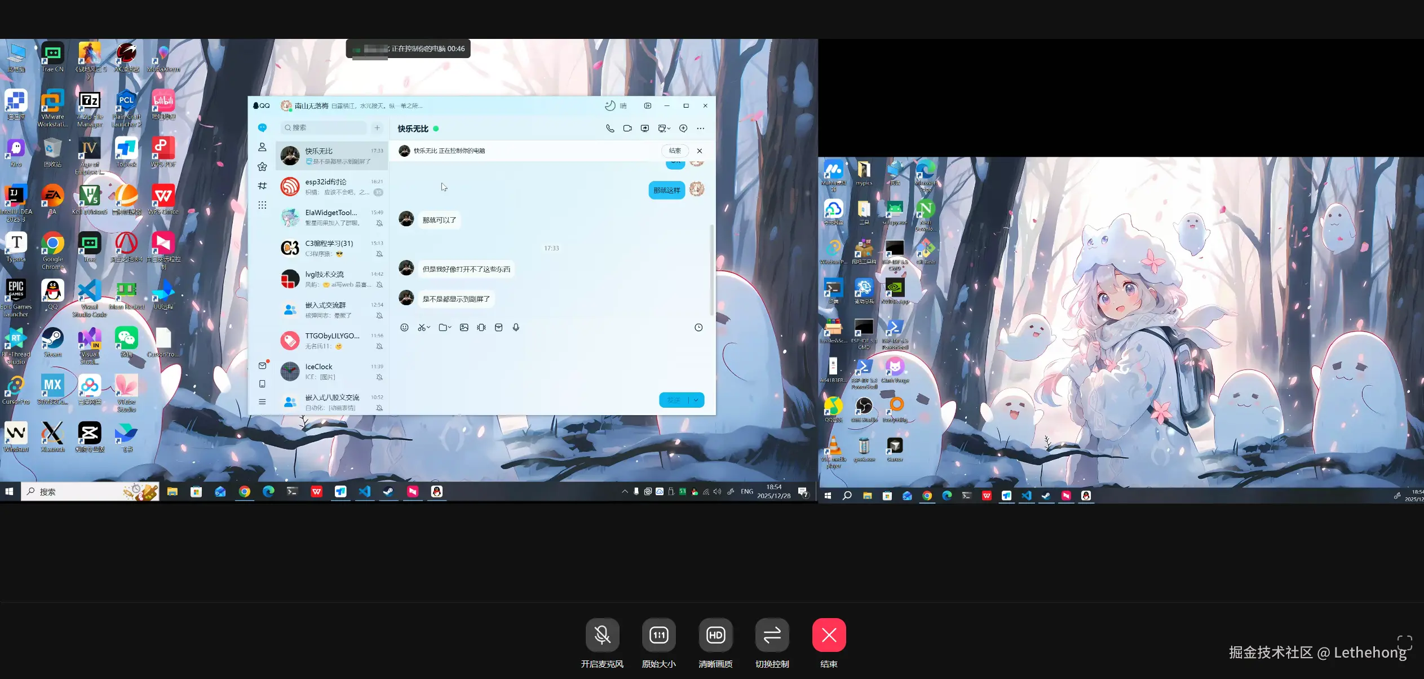
Task: Start a video call in QQ chat
Action: pyautogui.click(x=627, y=129)
